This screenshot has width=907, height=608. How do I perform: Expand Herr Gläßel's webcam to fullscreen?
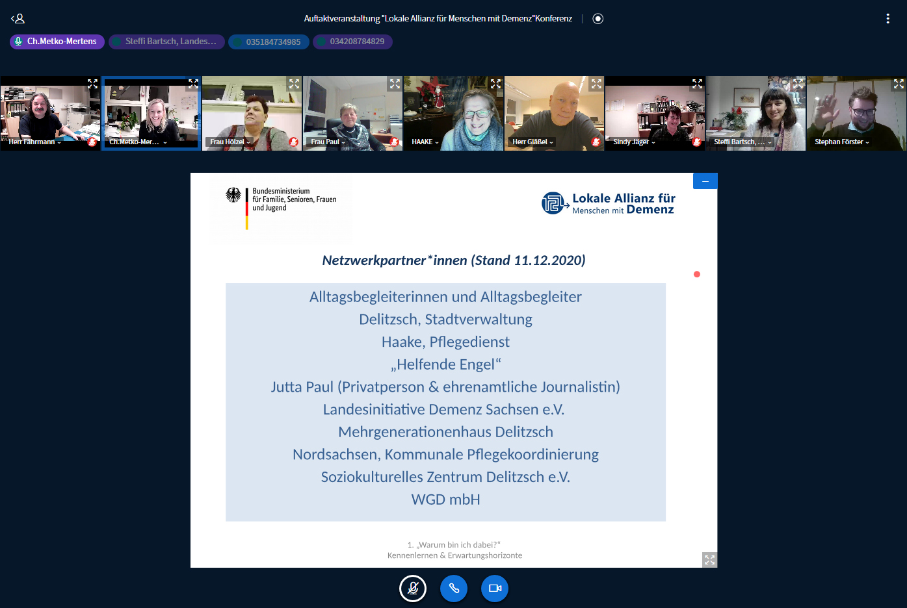596,84
